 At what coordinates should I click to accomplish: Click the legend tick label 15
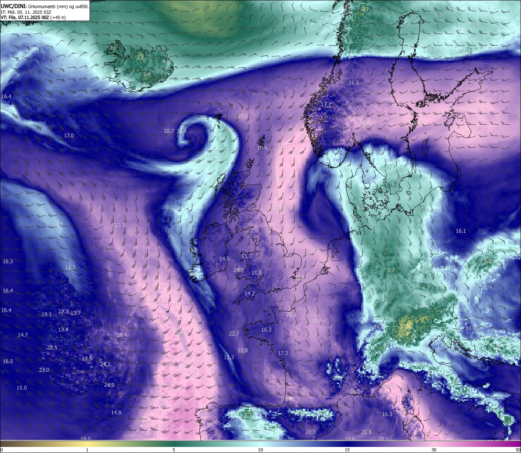pyautogui.click(x=347, y=450)
